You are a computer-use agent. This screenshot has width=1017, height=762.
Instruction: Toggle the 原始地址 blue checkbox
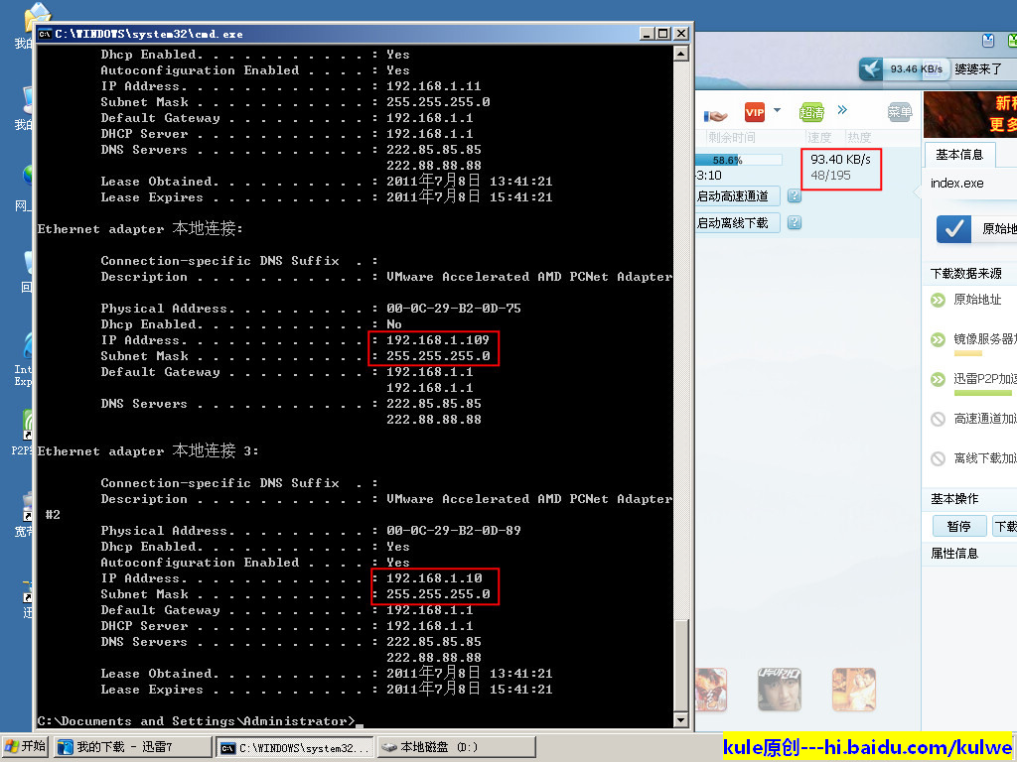953,229
